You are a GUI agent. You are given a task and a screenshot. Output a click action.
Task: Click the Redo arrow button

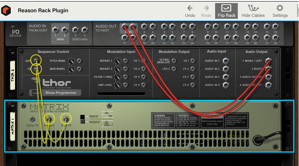coord(206,11)
